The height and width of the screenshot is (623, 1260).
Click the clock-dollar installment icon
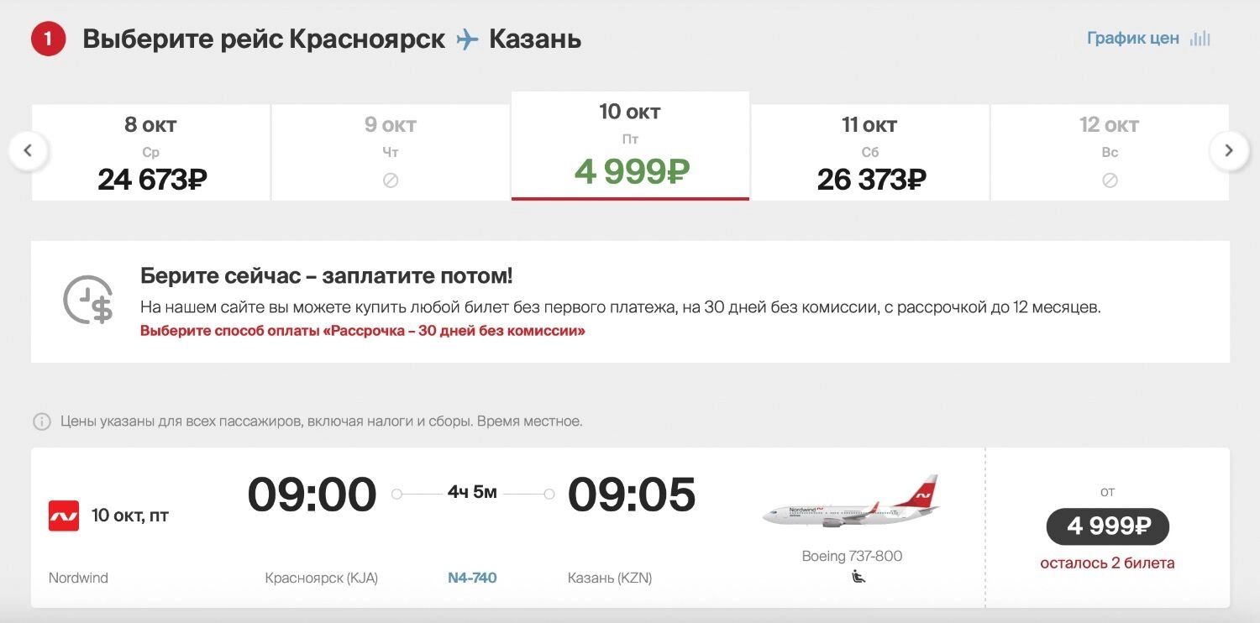pyautogui.click(x=88, y=300)
